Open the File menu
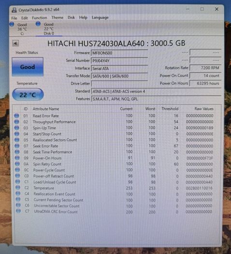 click(x=14, y=18)
